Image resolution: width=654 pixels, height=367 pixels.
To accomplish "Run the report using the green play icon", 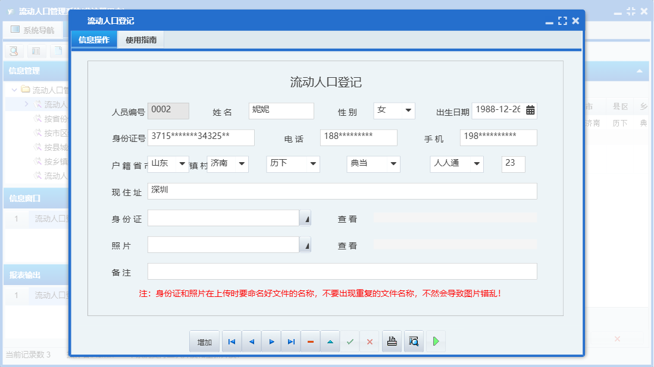I will 435,341.
